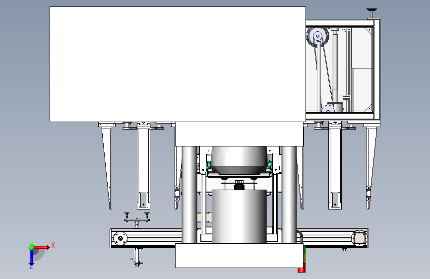The width and height of the screenshot is (430, 279).
Task: Click the green Y axis ball of the triad
Action: (31, 247)
